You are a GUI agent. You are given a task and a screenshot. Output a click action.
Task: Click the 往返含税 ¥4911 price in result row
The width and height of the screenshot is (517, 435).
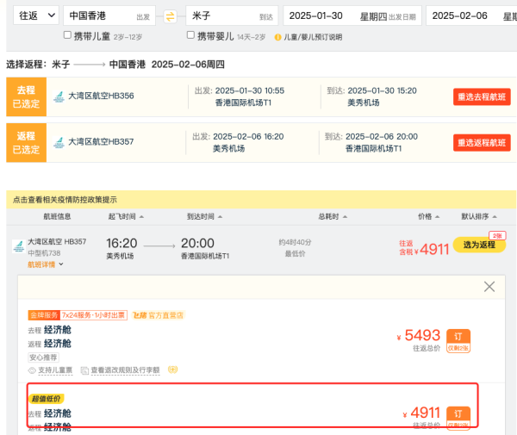[x=424, y=248]
